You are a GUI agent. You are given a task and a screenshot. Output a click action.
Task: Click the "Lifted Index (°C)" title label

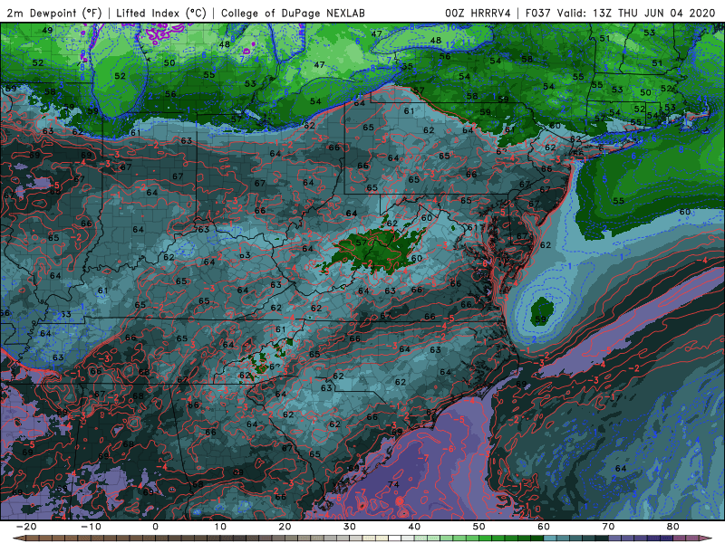point(161,13)
